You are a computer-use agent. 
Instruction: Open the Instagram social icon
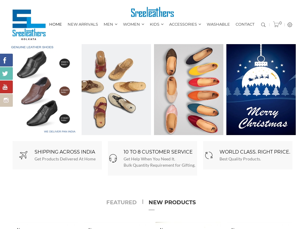[6, 100]
